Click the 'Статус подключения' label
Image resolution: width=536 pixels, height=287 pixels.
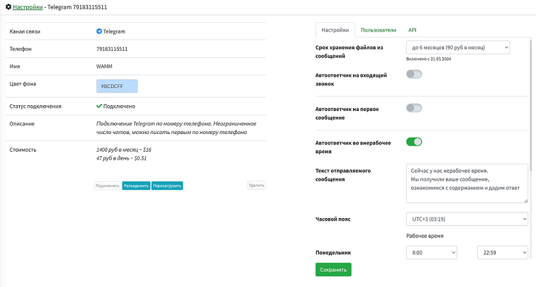36,106
